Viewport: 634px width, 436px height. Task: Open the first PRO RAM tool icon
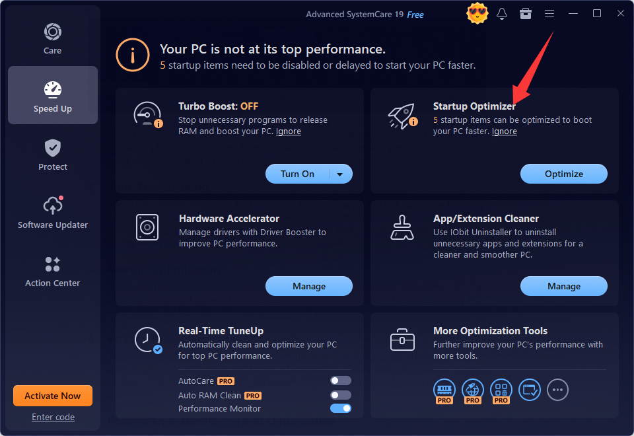(x=444, y=390)
